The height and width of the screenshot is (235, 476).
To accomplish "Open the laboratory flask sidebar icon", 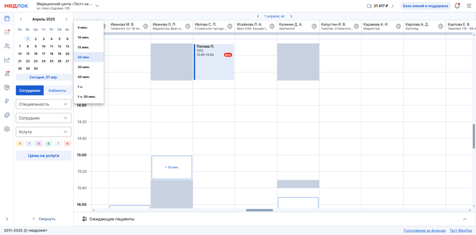I will point(7,74).
